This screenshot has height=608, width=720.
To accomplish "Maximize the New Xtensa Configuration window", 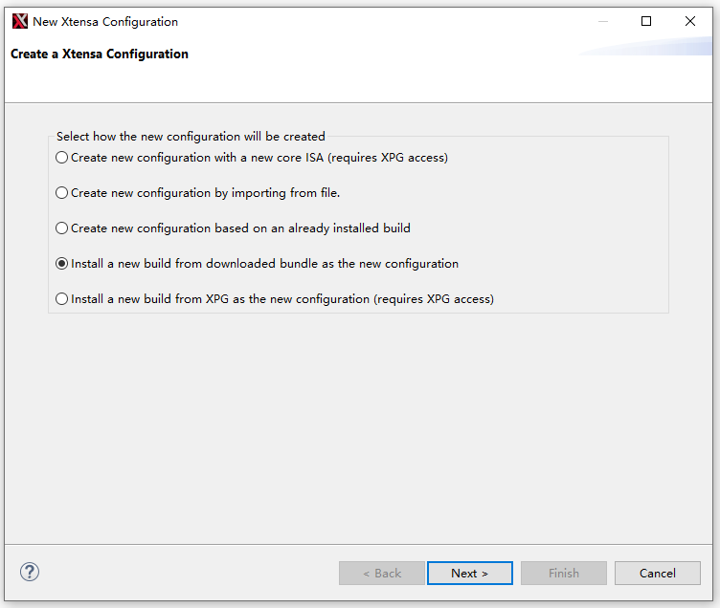I will pyautogui.click(x=646, y=21).
